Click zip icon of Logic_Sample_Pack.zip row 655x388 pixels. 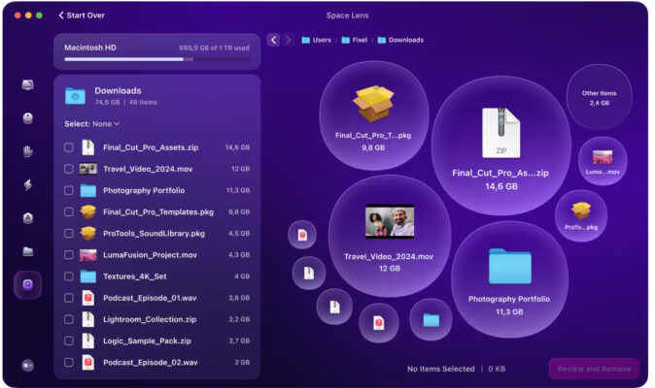tap(87, 340)
